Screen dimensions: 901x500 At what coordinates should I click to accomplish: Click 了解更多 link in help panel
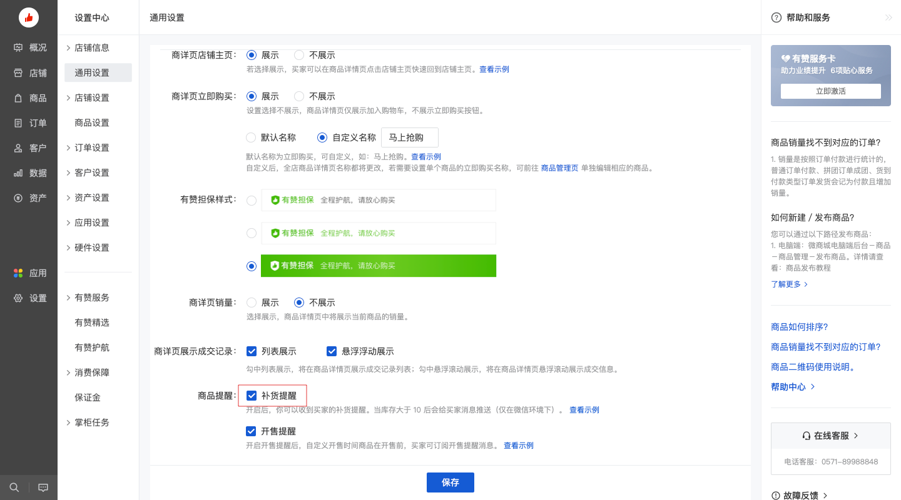point(790,284)
